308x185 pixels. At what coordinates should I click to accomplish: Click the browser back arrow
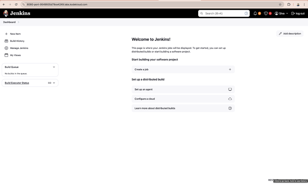[x=4, y=4]
